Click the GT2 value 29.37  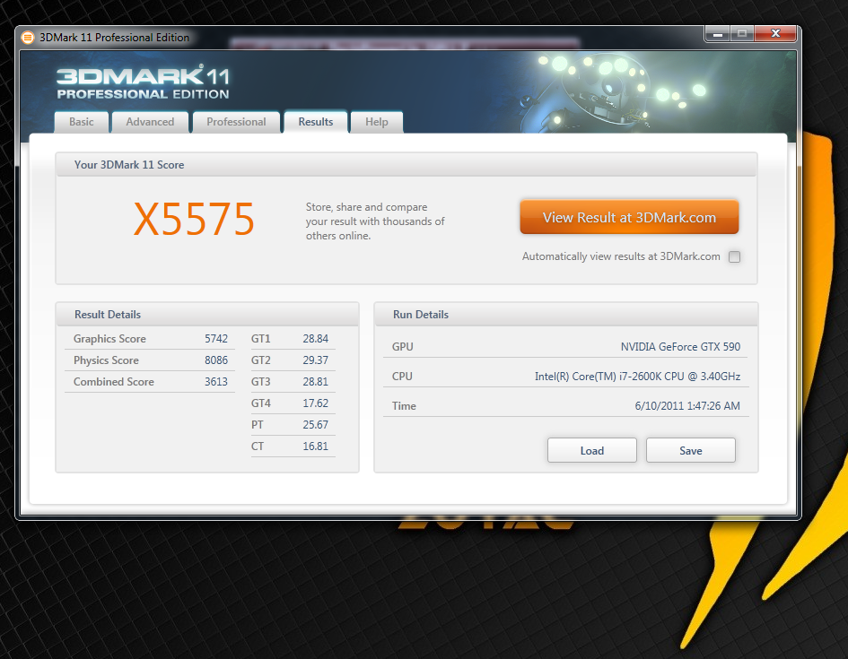click(315, 360)
